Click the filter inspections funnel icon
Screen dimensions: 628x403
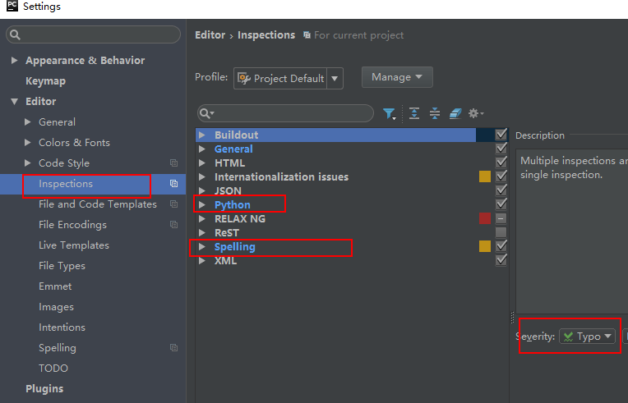pyautogui.click(x=390, y=113)
